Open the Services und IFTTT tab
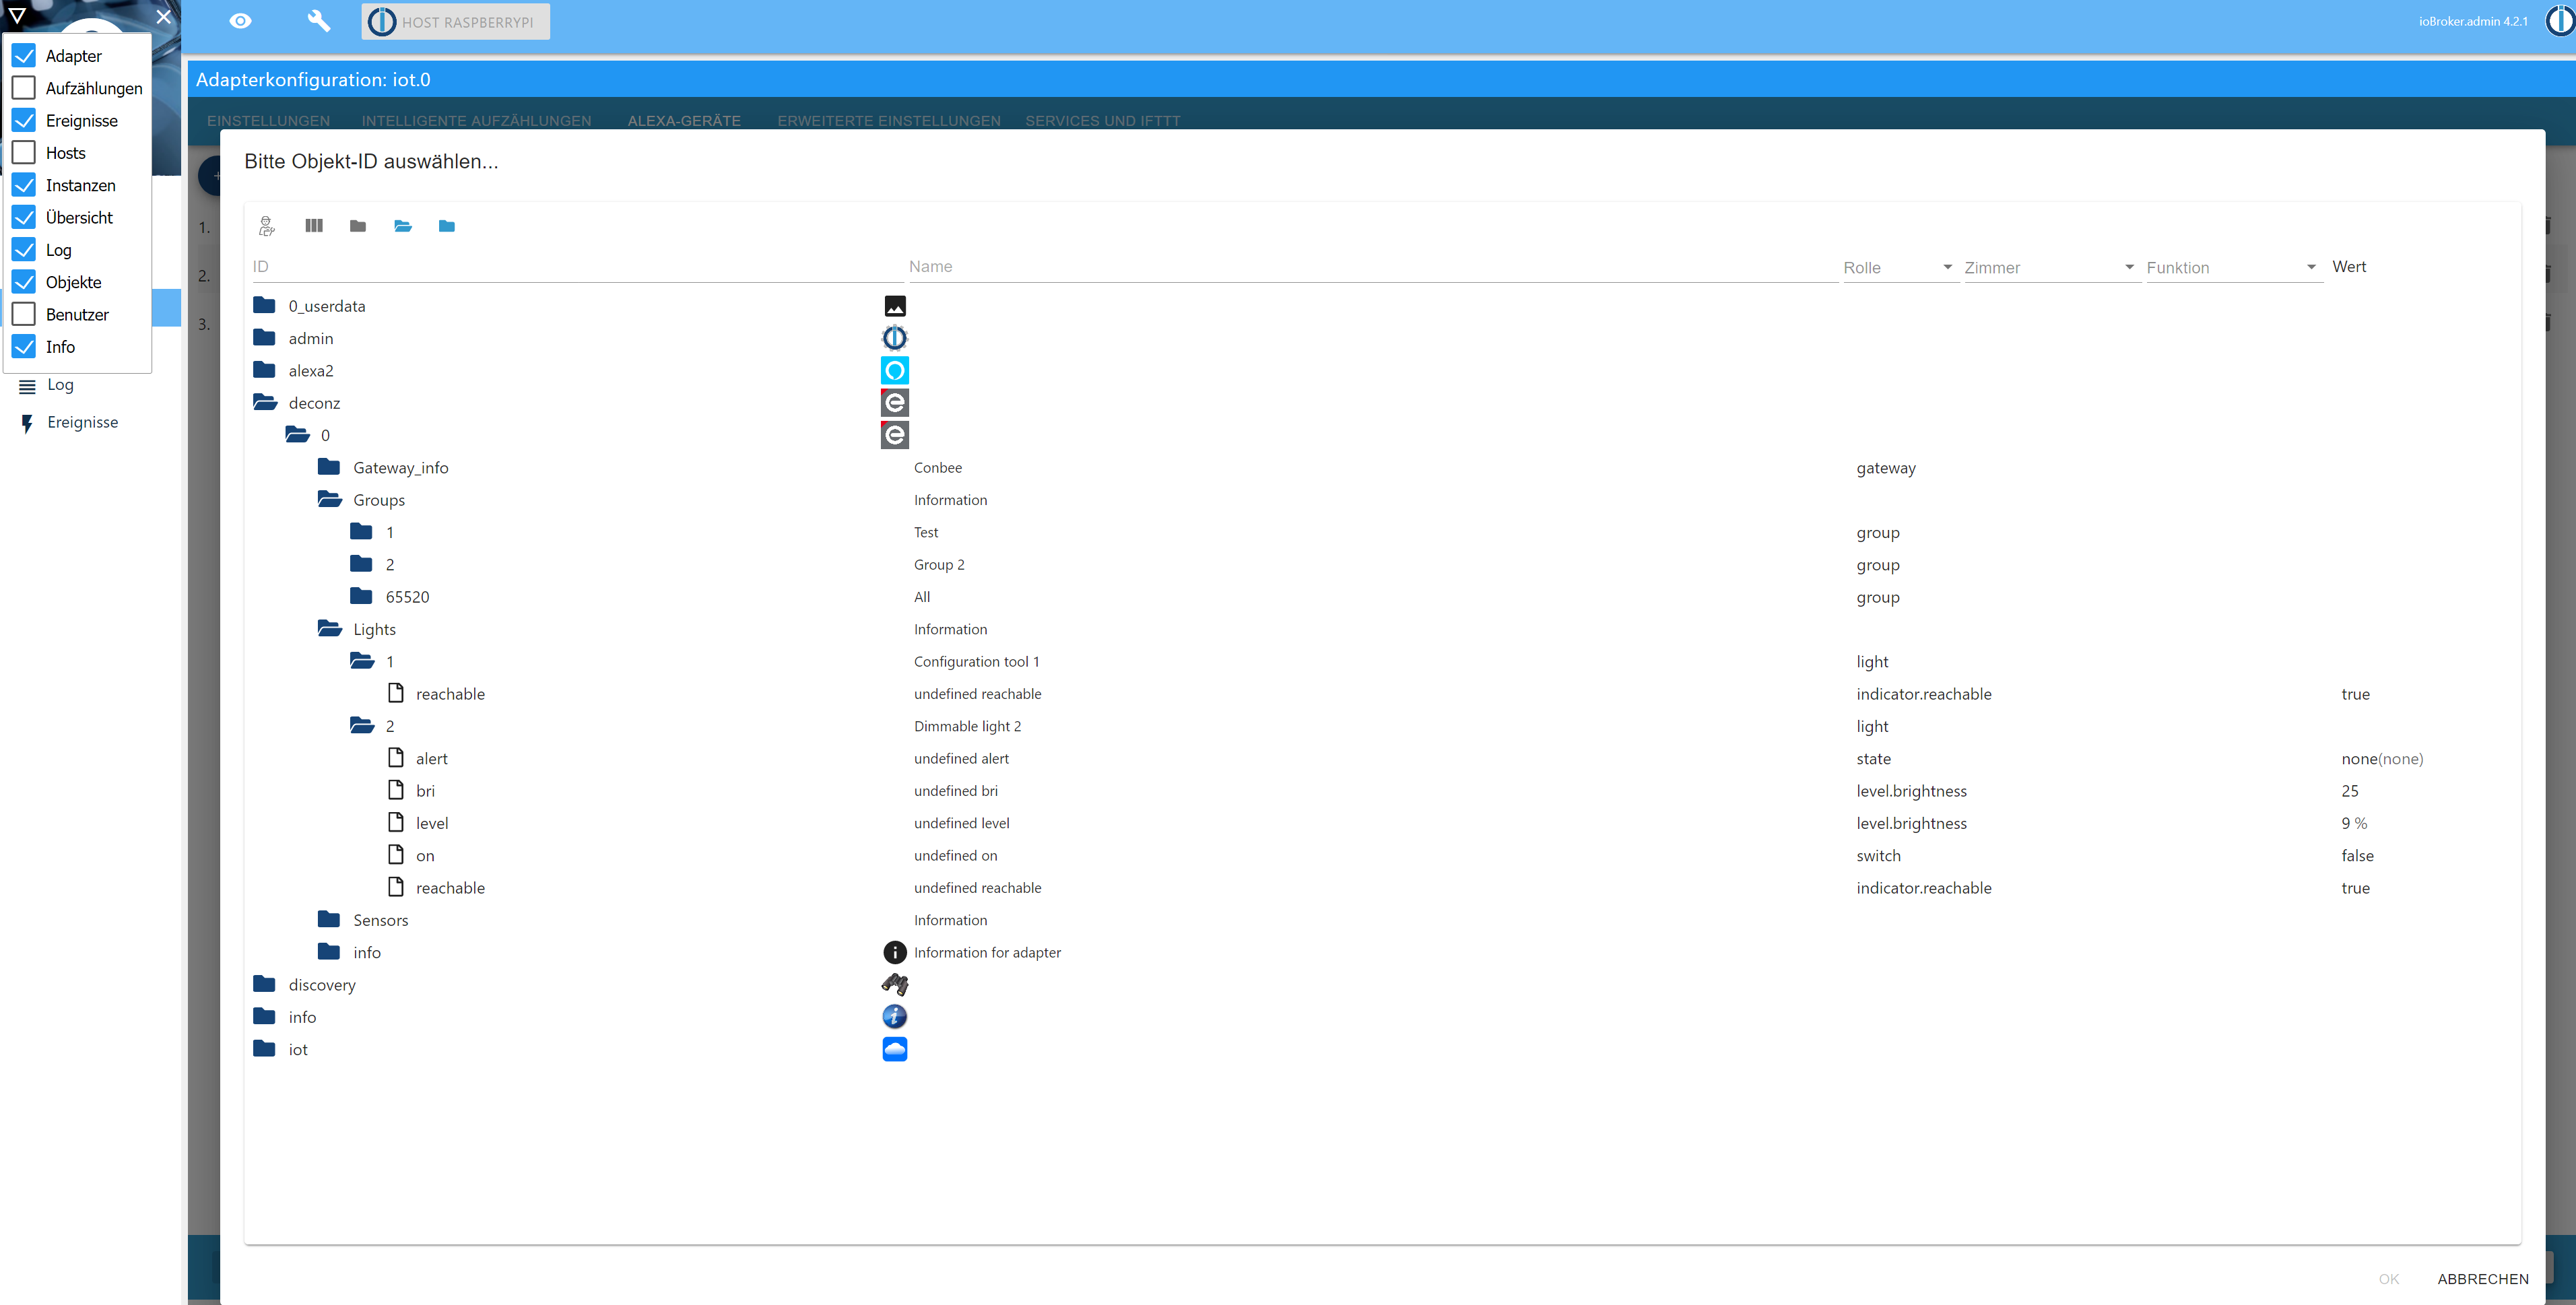The height and width of the screenshot is (1305, 2576). pyautogui.click(x=1102, y=120)
